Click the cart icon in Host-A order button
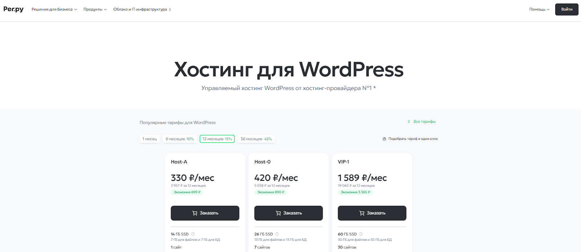 tap(195, 213)
